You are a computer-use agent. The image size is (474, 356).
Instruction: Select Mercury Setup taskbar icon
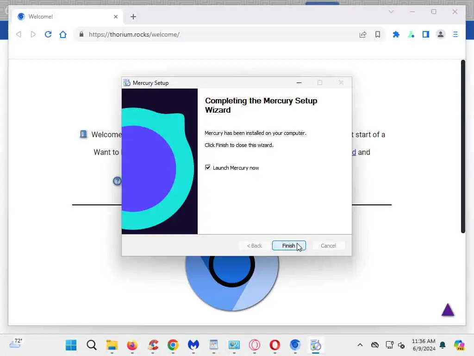[316, 345]
